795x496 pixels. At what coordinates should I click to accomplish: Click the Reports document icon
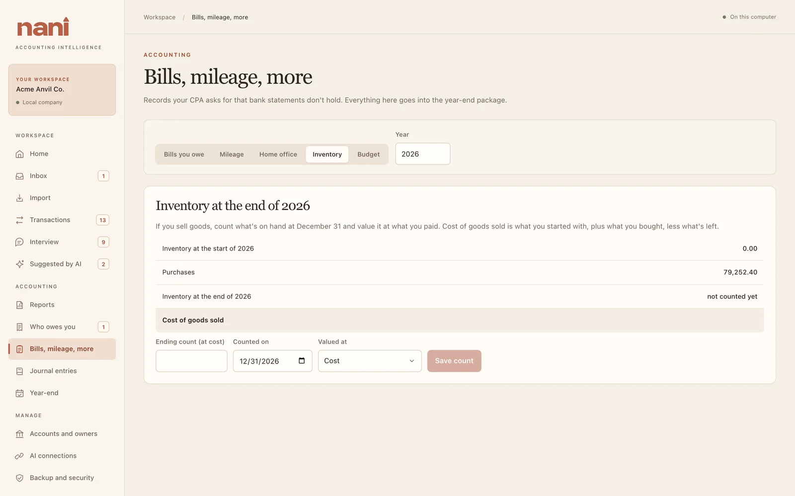19,305
